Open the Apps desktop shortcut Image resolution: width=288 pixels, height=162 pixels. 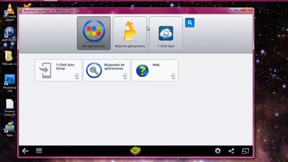click(9, 130)
